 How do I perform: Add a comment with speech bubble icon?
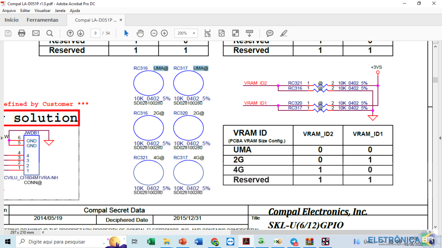click(270, 33)
